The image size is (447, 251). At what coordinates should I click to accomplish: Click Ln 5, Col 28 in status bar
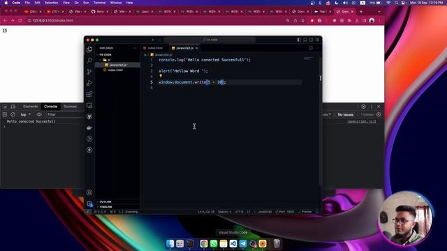[x=206, y=212]
